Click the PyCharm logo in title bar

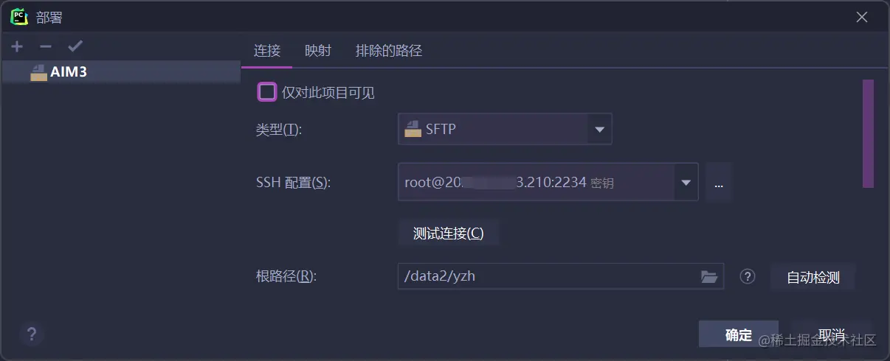(x=19, y=16)
